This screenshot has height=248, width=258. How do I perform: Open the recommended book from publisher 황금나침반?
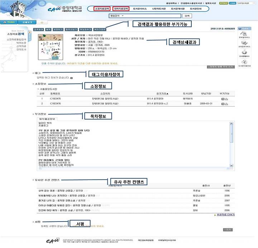click(x=67, y=196)
